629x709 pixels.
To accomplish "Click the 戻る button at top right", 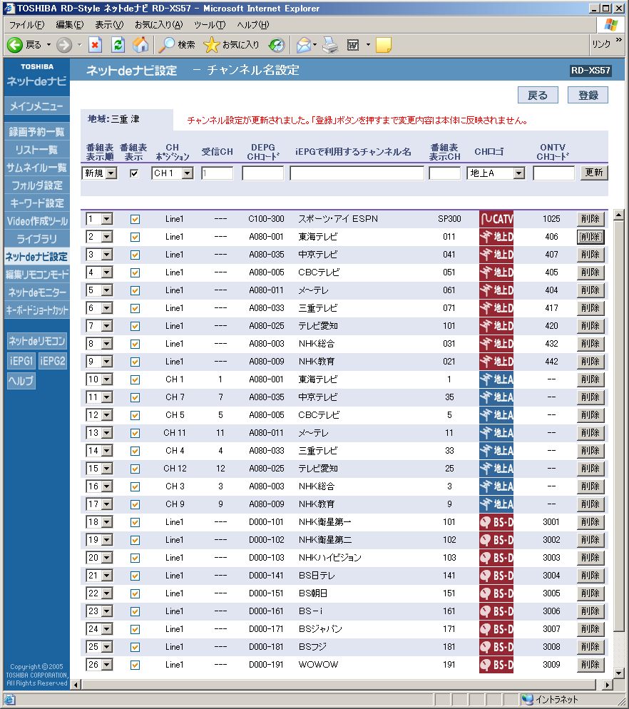I will click(x=538, y=95).
